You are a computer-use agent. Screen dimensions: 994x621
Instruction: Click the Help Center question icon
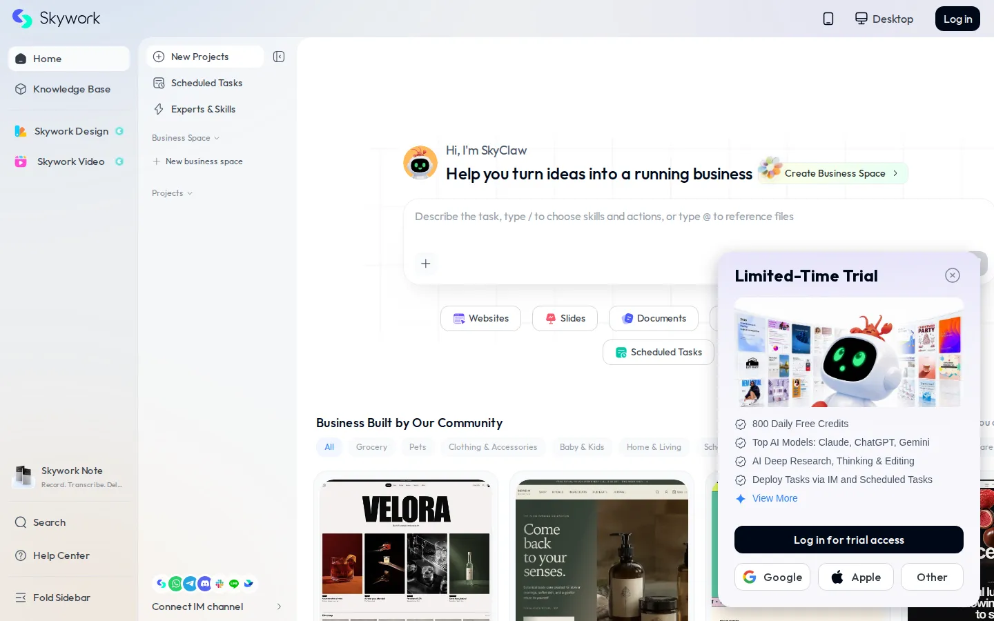click(21, 555)
